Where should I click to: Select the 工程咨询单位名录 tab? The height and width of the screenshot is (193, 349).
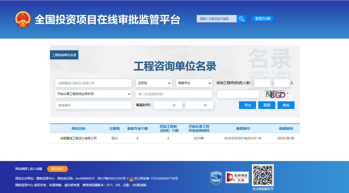click(64, 55)
